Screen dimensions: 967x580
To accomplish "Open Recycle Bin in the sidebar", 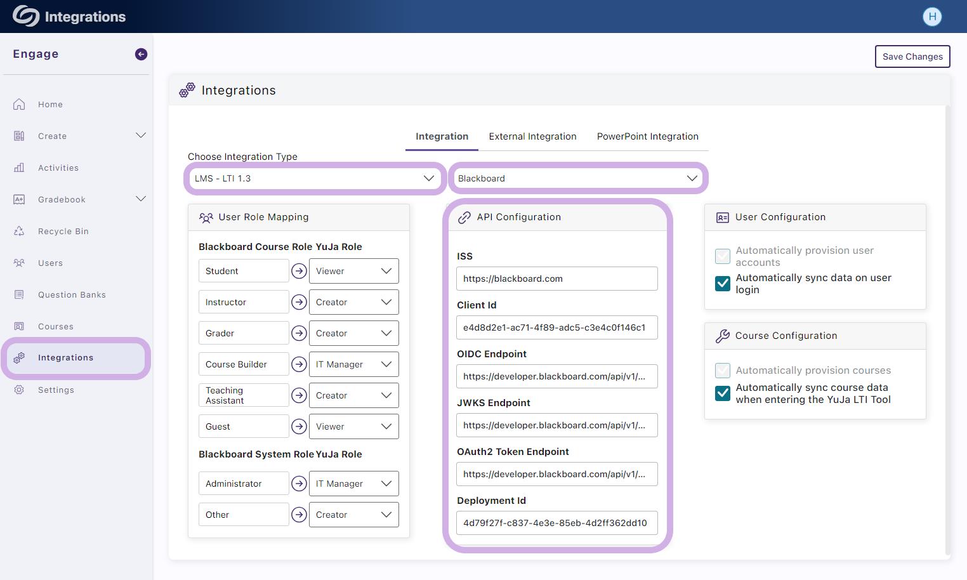I will [x=63, y=231].
